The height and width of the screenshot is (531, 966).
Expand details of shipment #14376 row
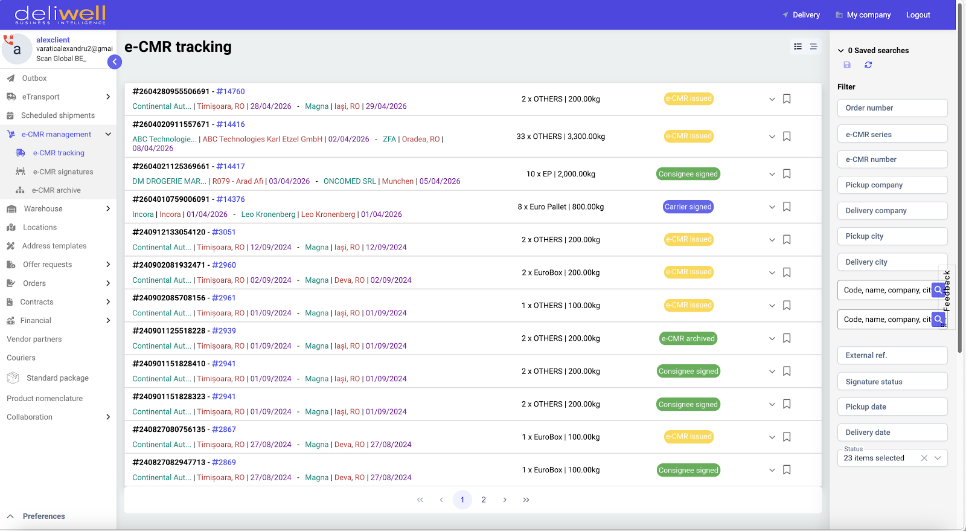pos(772,207)
